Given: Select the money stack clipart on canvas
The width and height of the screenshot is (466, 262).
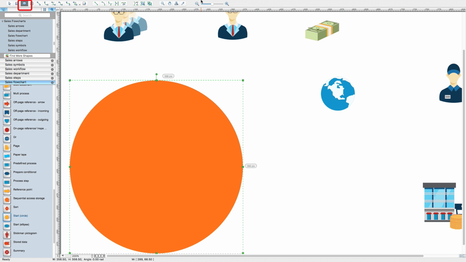Looking at the screenshot, I should 322,30.
